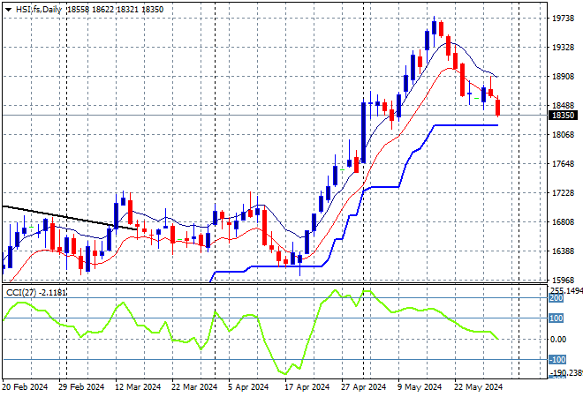Click the chart menu triangle beside HSI.fs
The image size is (583, 397).
tap(8, 8)
